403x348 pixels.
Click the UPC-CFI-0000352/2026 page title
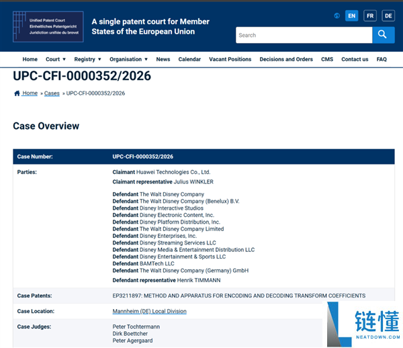82,76
